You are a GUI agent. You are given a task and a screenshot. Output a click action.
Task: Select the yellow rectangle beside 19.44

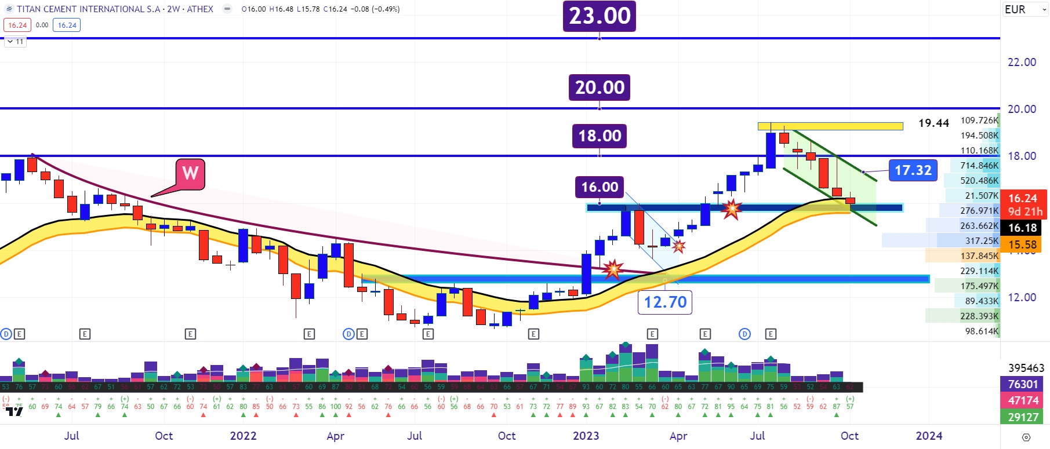tap(830, 126)
